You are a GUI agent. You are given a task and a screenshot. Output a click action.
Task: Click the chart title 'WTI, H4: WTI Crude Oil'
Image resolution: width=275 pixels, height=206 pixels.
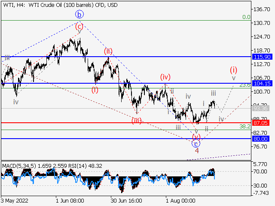click(60, 5)
